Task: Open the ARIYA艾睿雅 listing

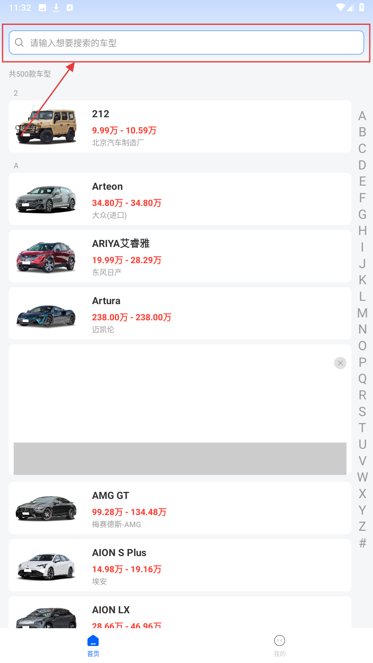Action: (180, 256)
